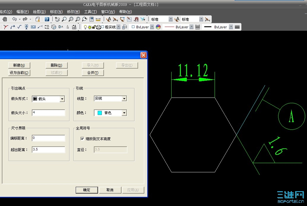Viewport: 307px width, 206px height.
Task: Click the 偏移距离 input field
Action: tap(48, 138)
